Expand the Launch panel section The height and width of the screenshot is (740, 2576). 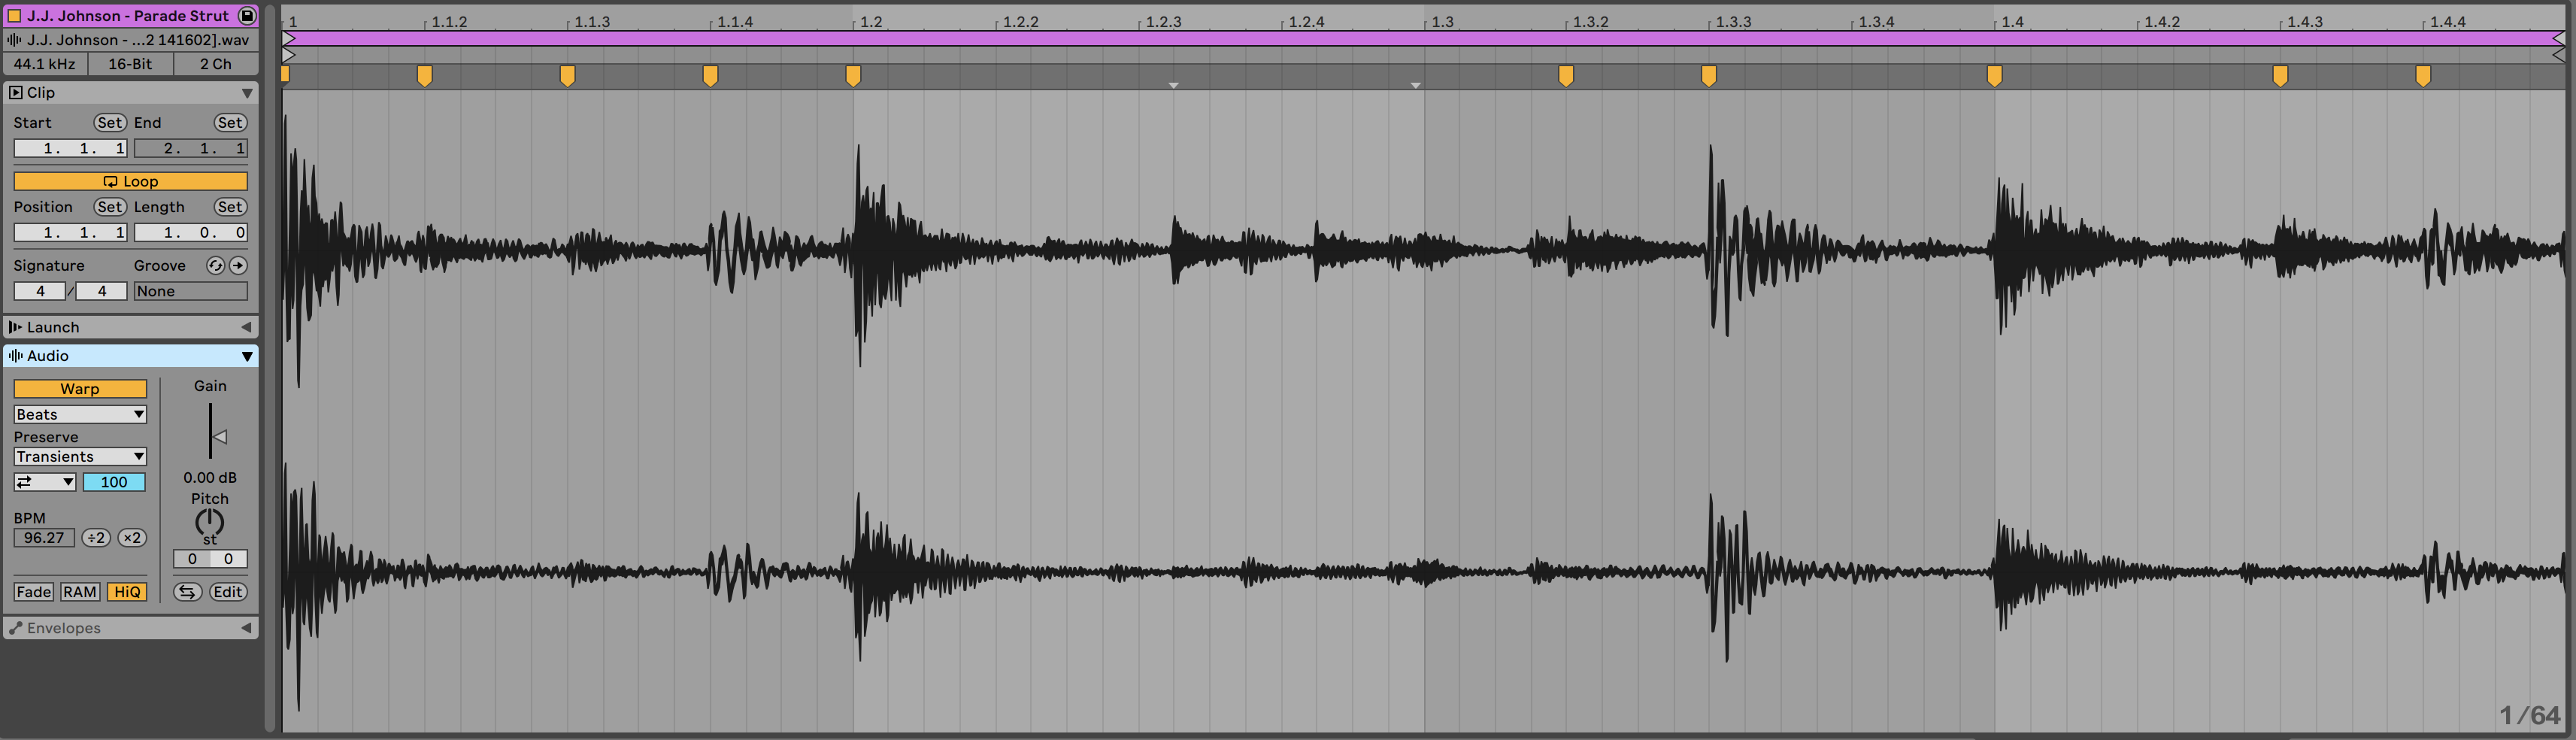[x=246, y=327]
